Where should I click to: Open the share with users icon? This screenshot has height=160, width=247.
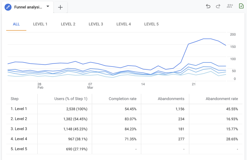[x=230, y=6]
